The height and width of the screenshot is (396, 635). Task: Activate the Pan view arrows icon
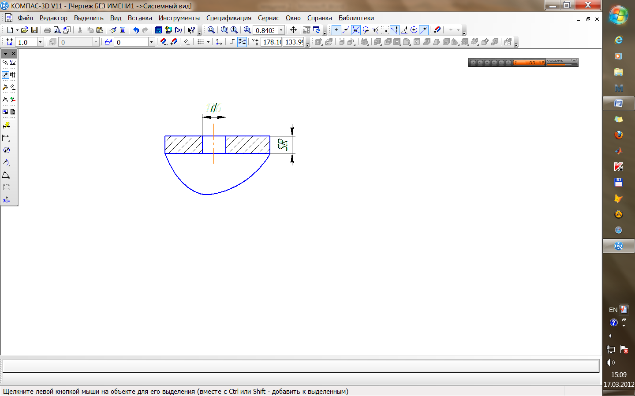(x=293, y=30)
